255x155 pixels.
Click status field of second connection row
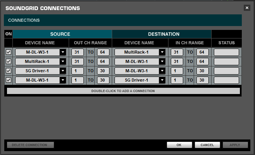(x=226, y=61)
